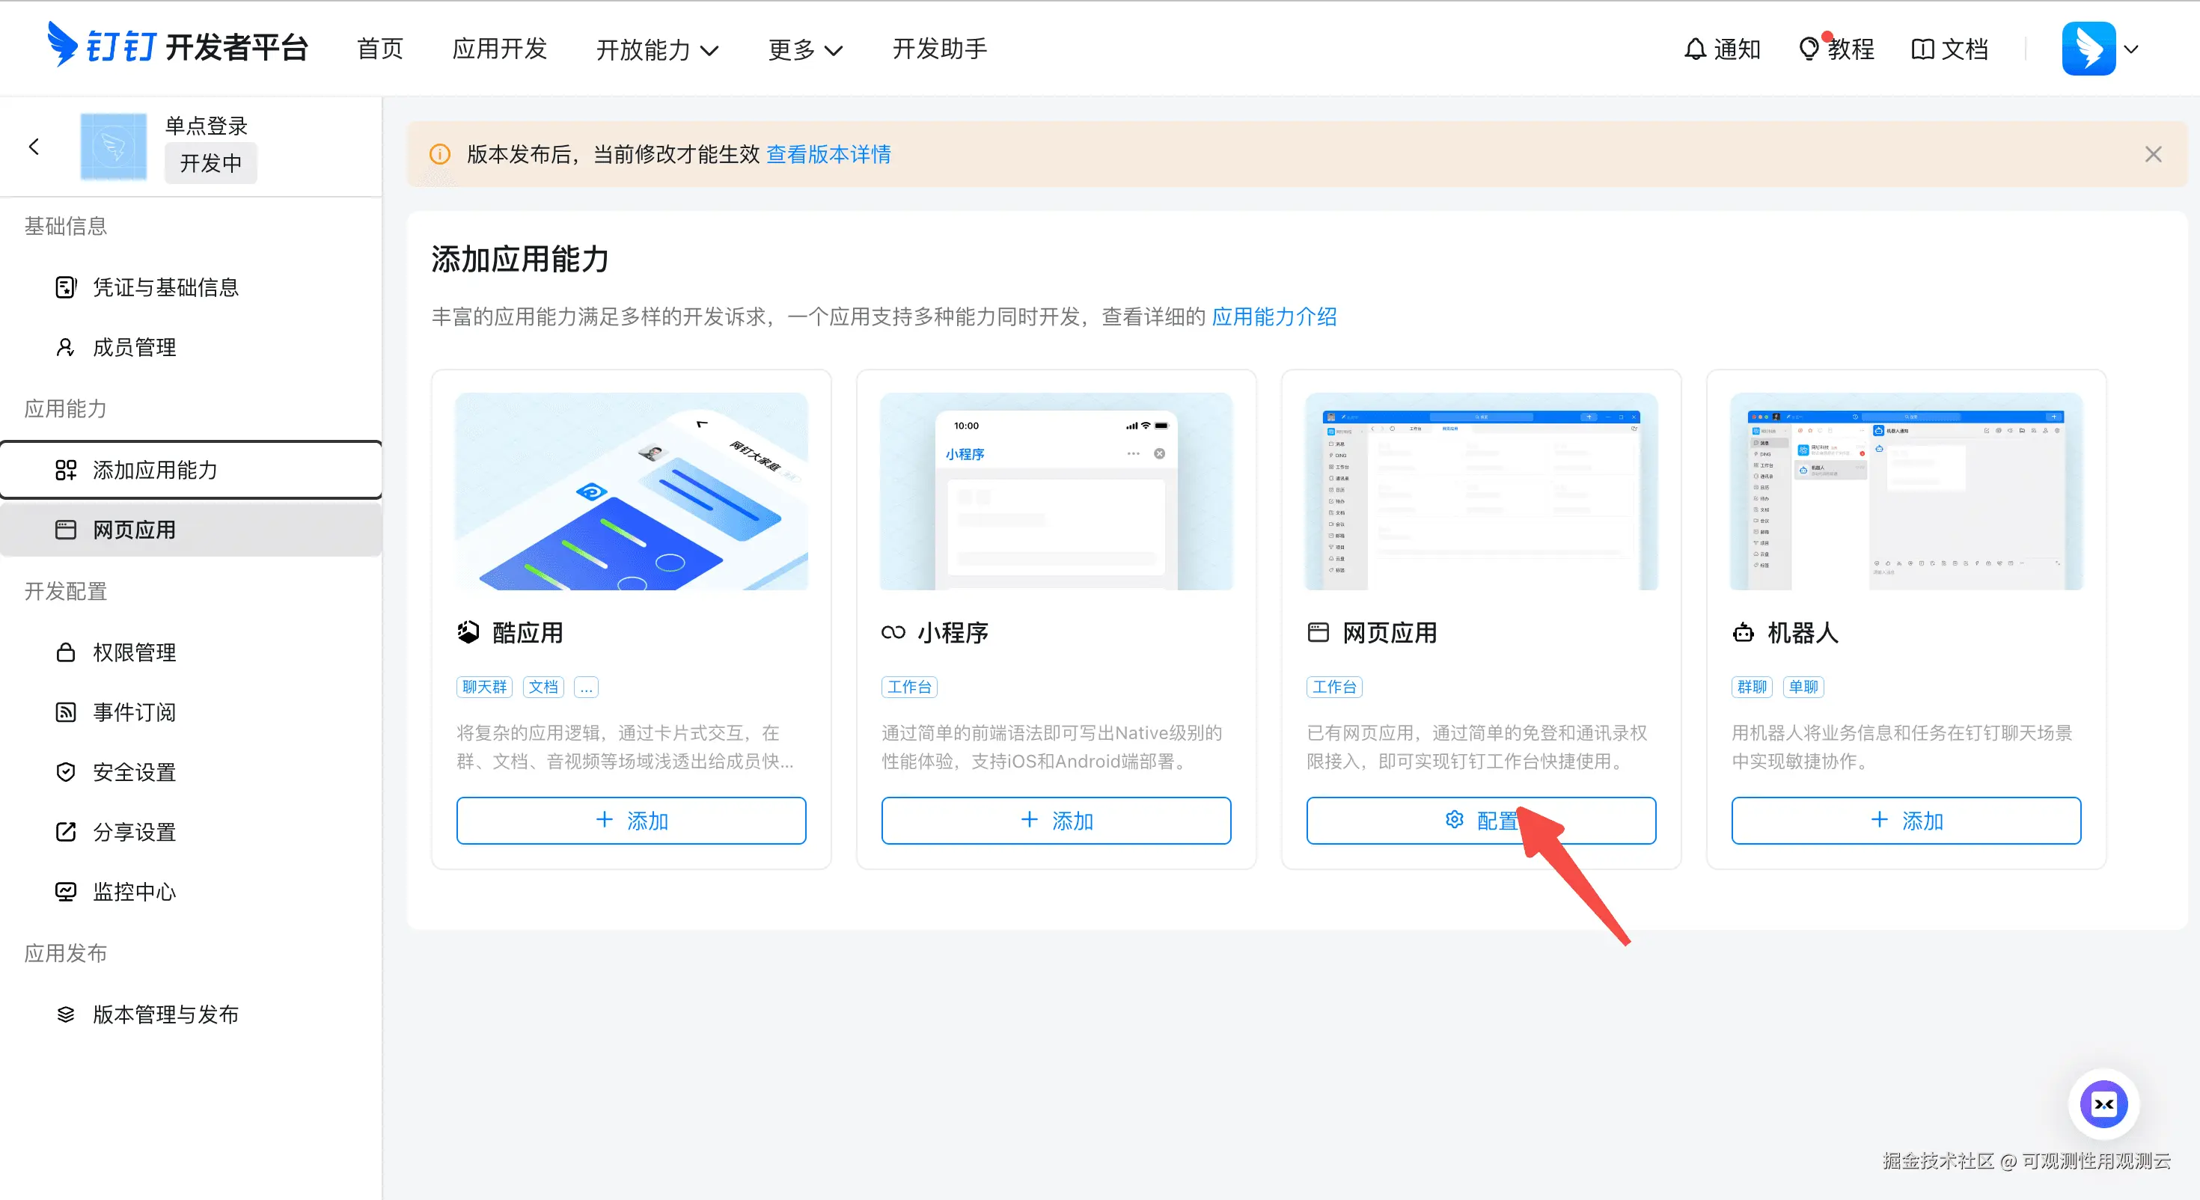
Task: Open 监控中心 monitor sidebar item
Action: pyautogui.click(x=134, y=892)
